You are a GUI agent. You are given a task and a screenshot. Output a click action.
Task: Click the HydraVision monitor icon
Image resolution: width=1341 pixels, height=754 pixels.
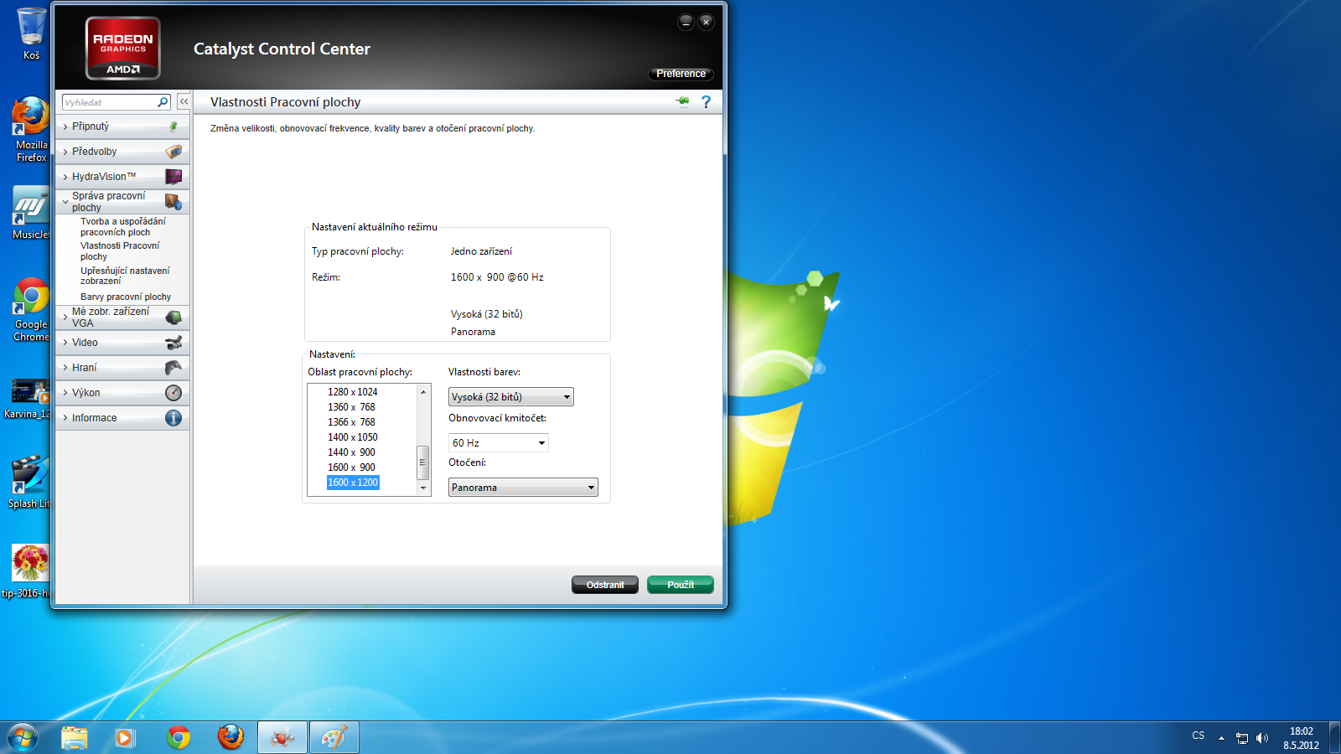coord(173,177)
